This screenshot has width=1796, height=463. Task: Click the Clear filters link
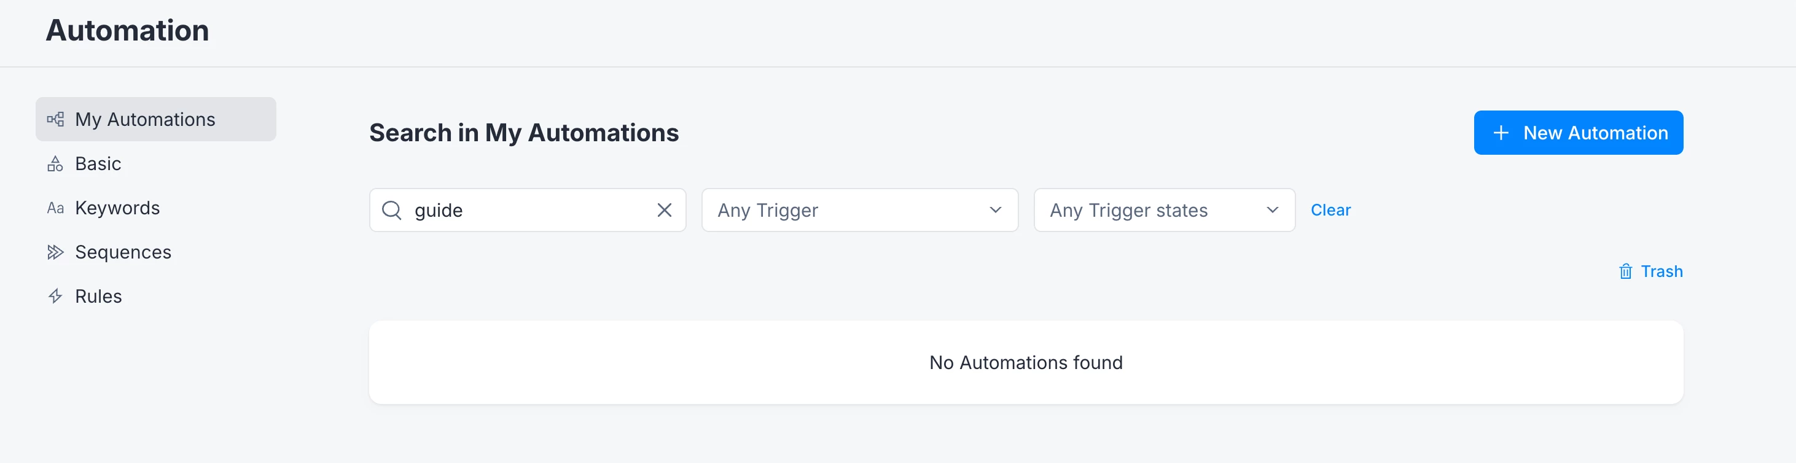click(1330, 210)
